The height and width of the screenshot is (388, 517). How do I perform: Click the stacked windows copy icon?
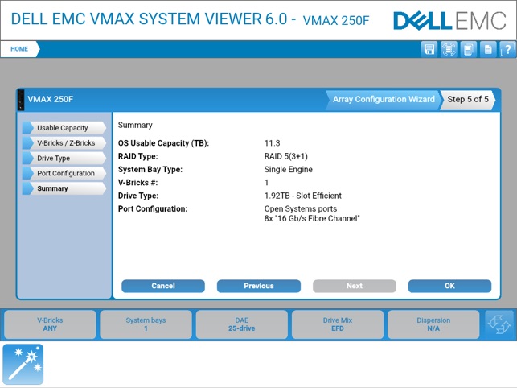(x=468, y=50)
